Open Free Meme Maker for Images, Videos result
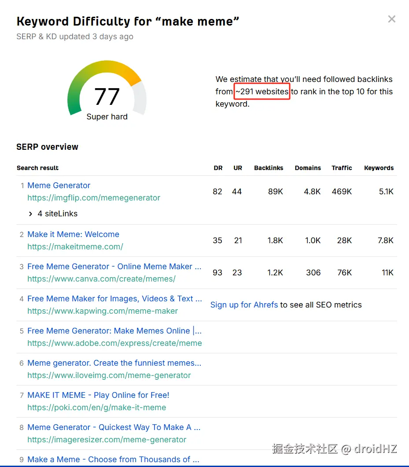Image resolution: width=409 pixels, height=467 pixels. pos(114,298)
